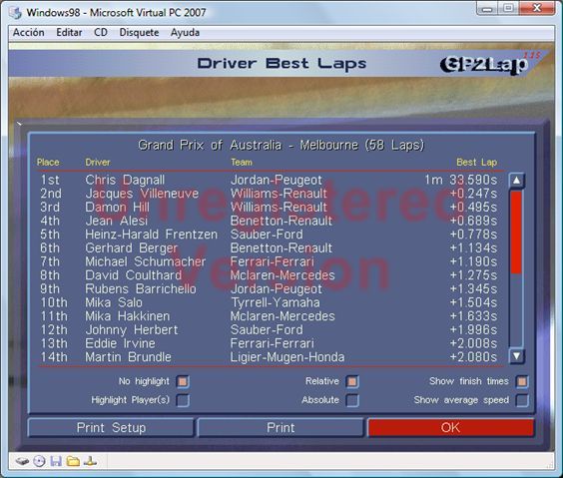The width and height of the screenshot is (563, 478).
Task: Click the red scrollbar thumb
Action: pos(516,233)
